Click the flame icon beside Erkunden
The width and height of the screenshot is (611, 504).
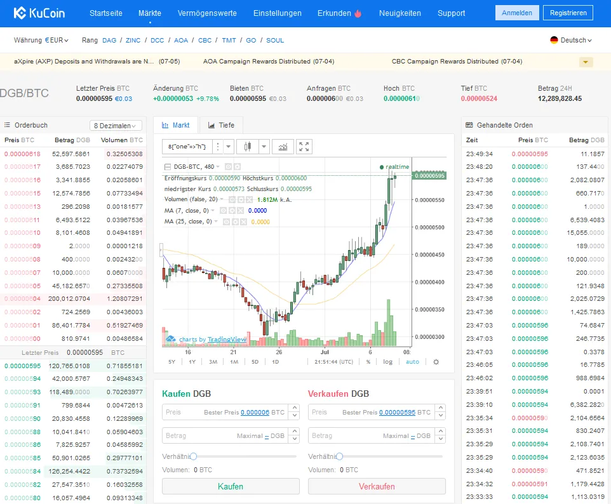[358, 13]
